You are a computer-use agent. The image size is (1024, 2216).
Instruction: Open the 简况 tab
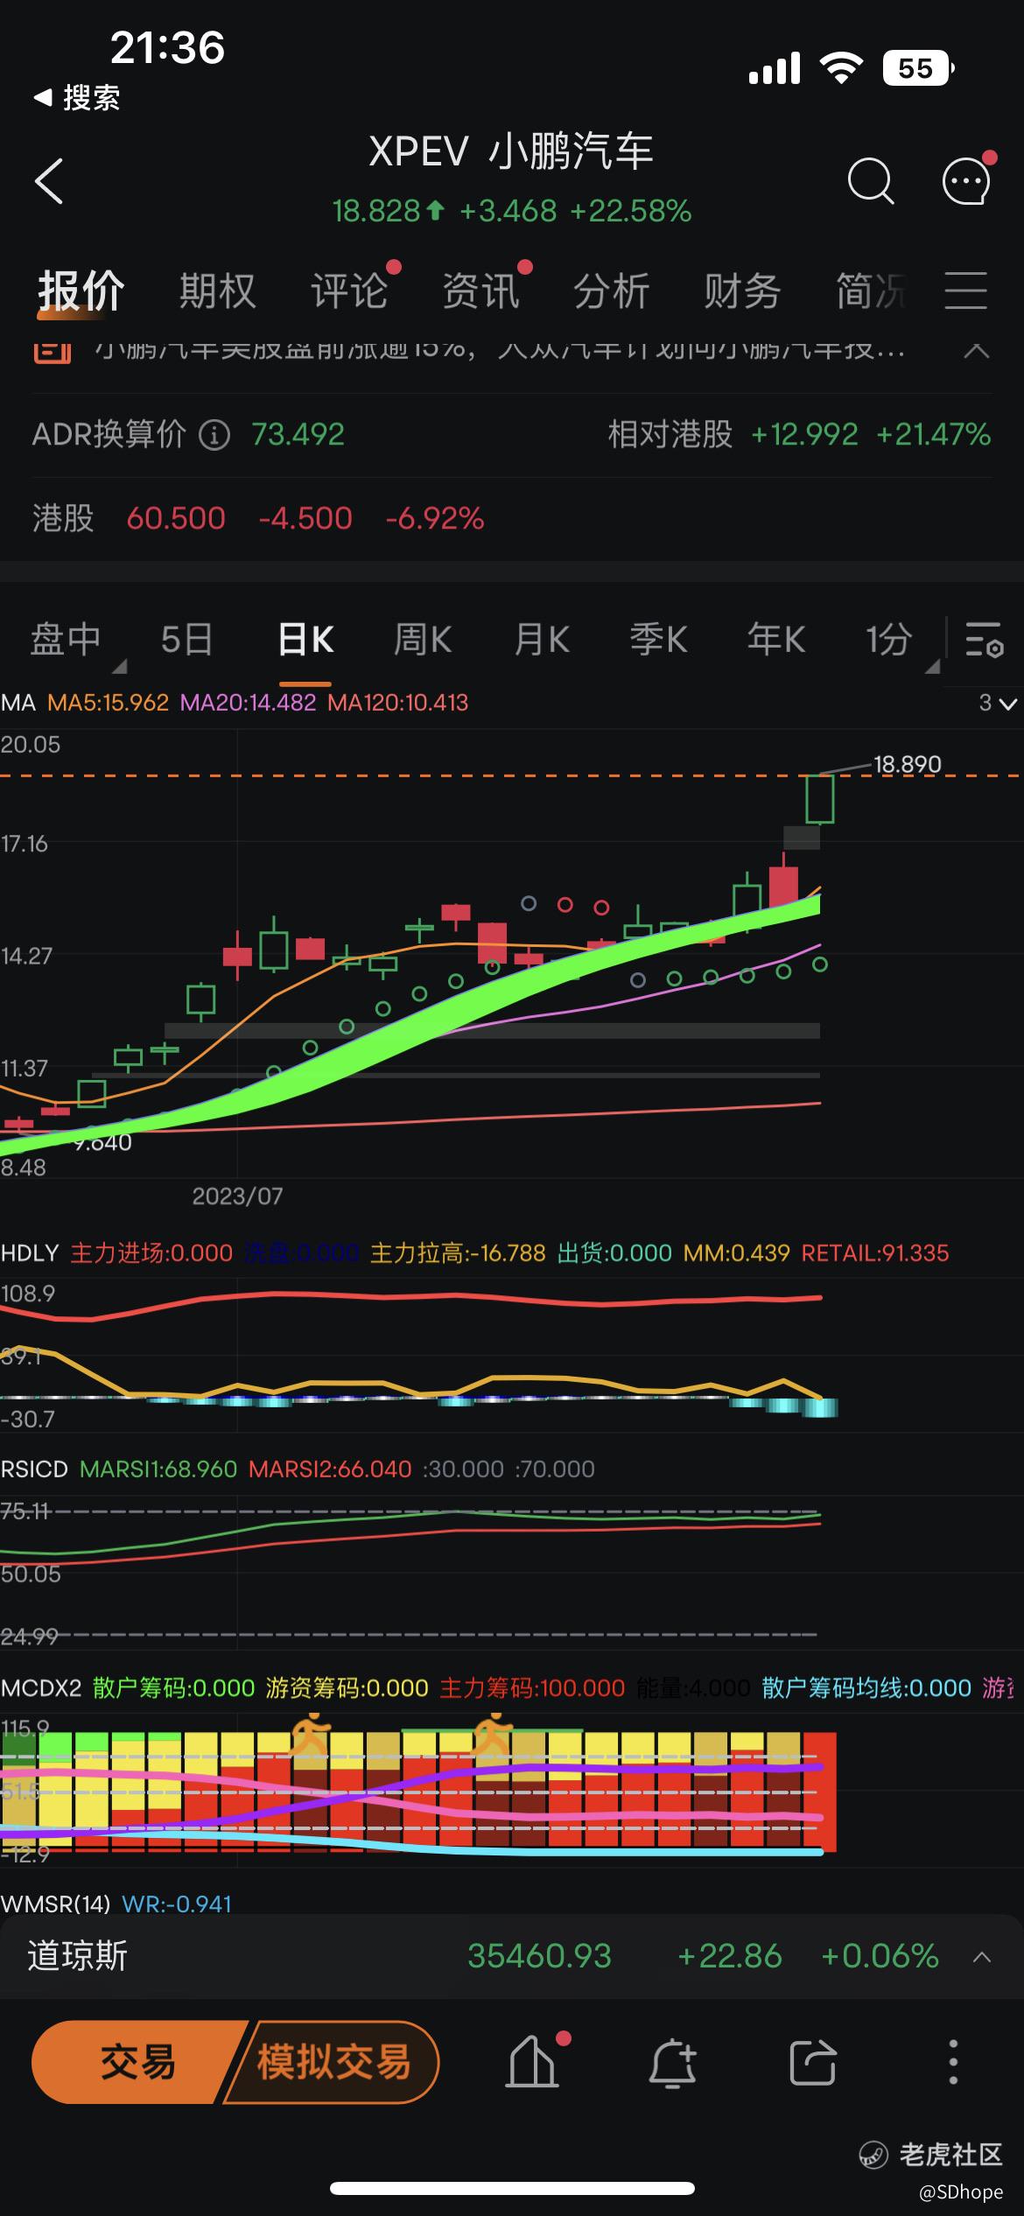pyautogui.click(x=871, y=291)
